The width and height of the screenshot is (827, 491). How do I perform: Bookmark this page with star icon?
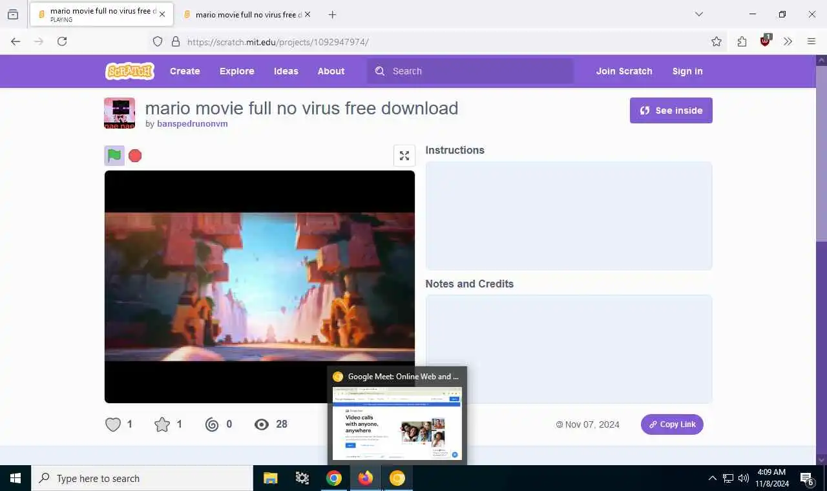point(717,41)
